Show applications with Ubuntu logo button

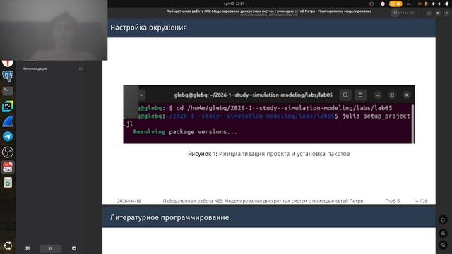8,246
